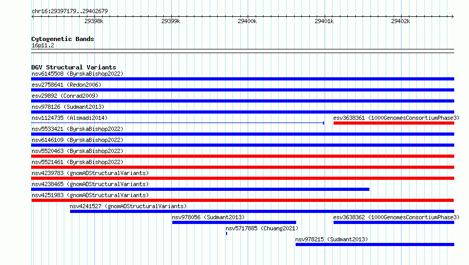The height and width of the screenshot is (265, 469).
Task: Open the nsv6146109 (ByrskaBishop2022) label
Action: 77,140
